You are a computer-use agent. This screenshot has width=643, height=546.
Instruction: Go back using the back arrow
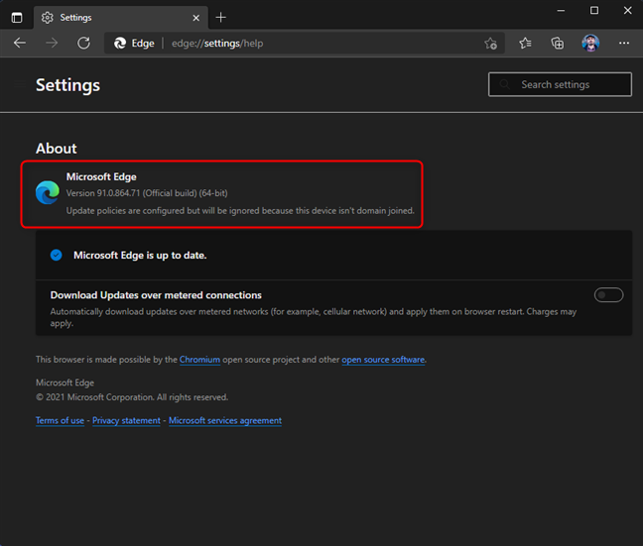pos(20,43)
